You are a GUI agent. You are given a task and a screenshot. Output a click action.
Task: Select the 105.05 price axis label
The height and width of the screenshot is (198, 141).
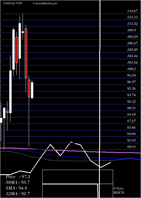pyautogui.click(x=133, y=49)
